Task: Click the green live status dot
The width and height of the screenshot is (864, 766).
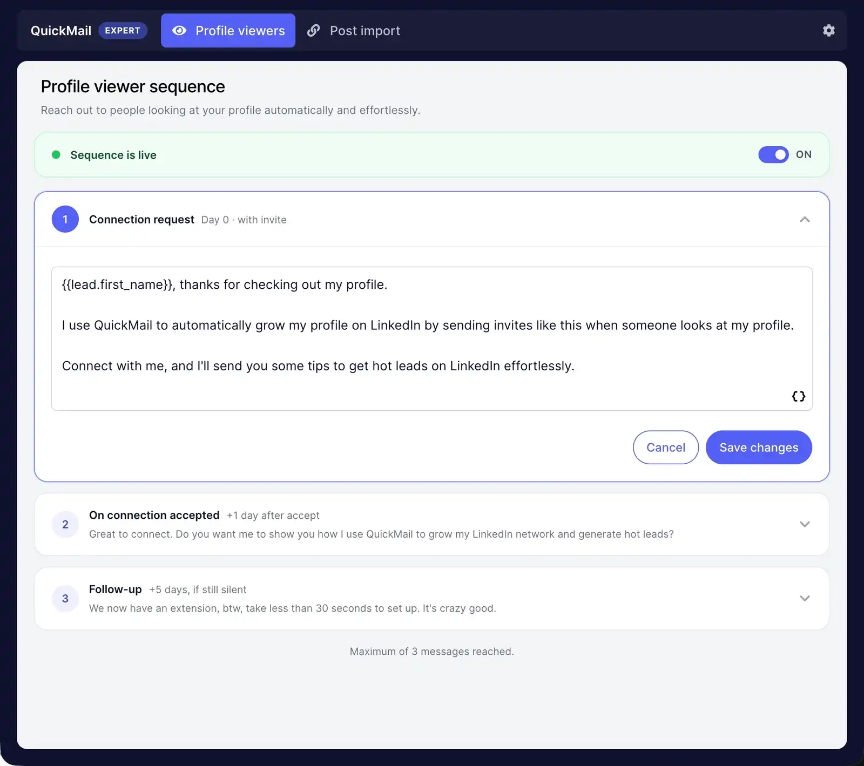Action: [x=56, y=155]
